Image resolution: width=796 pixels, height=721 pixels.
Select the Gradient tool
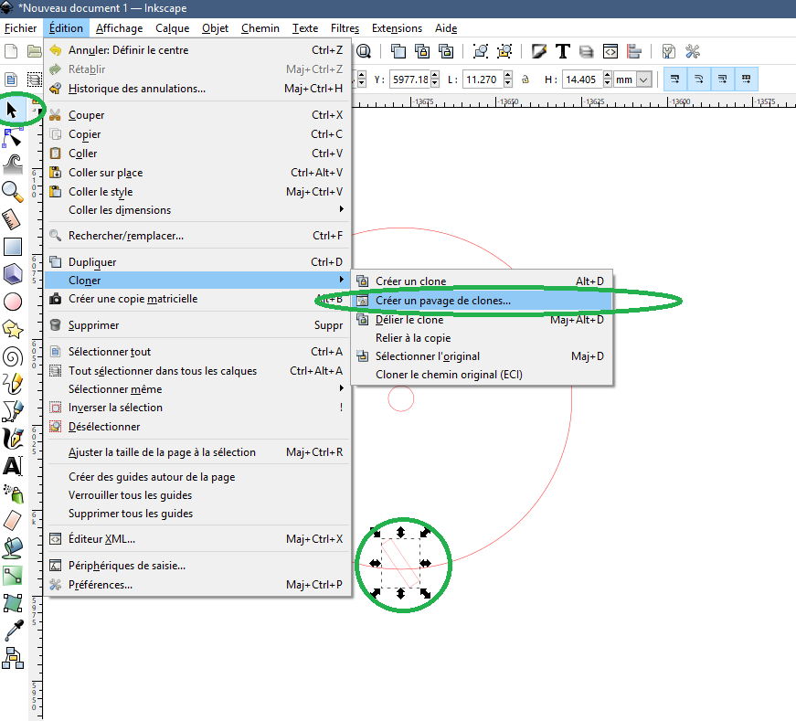pos(13,576)
